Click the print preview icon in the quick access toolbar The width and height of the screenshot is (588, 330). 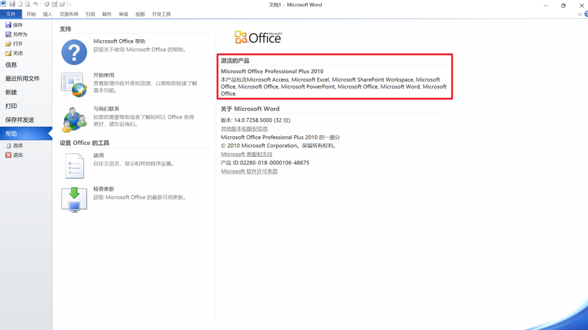click(27, 4)
